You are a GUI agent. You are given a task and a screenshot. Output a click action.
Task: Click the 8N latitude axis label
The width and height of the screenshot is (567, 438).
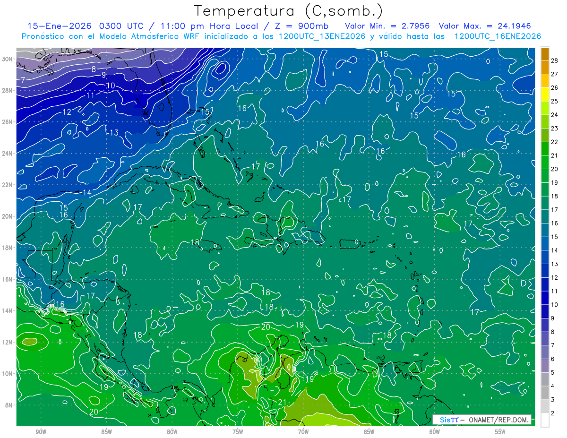pos(9,405)
